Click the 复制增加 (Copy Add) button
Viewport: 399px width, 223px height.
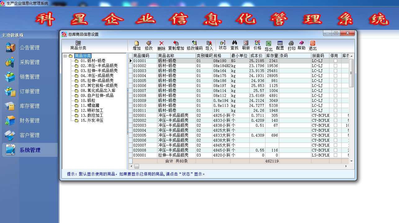click(x=176, y=45)
